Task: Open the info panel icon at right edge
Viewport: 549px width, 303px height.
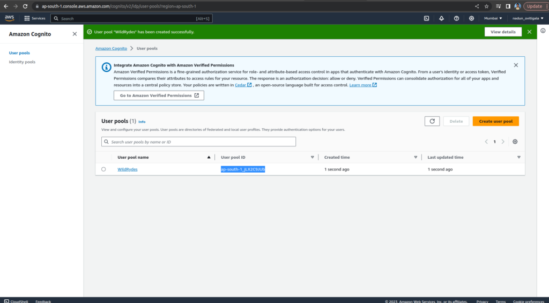Action: point(543,31)
